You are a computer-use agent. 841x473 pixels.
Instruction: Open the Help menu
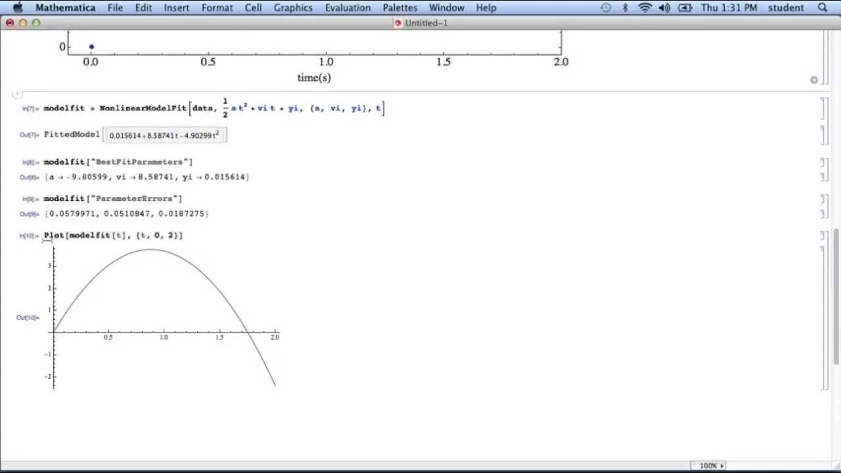pos(486,8)
